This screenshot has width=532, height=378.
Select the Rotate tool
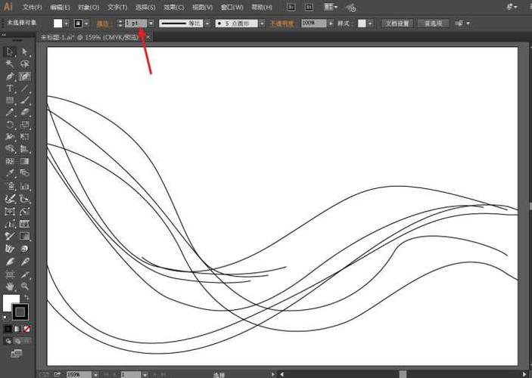(10, 125)
